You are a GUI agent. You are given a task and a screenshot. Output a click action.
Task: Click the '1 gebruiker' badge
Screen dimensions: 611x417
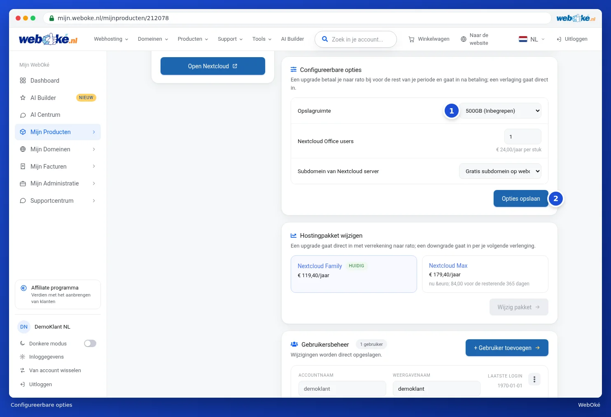point(371,344)
